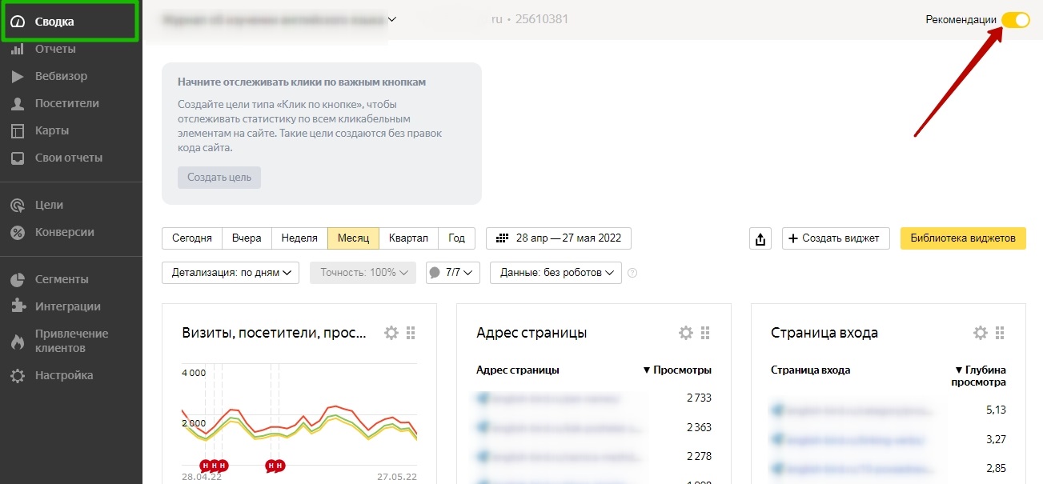This screenshot has height=484, width=1043.
Task: Click drag handle of Визиты, посетители widget
Action: click(411, 333)
